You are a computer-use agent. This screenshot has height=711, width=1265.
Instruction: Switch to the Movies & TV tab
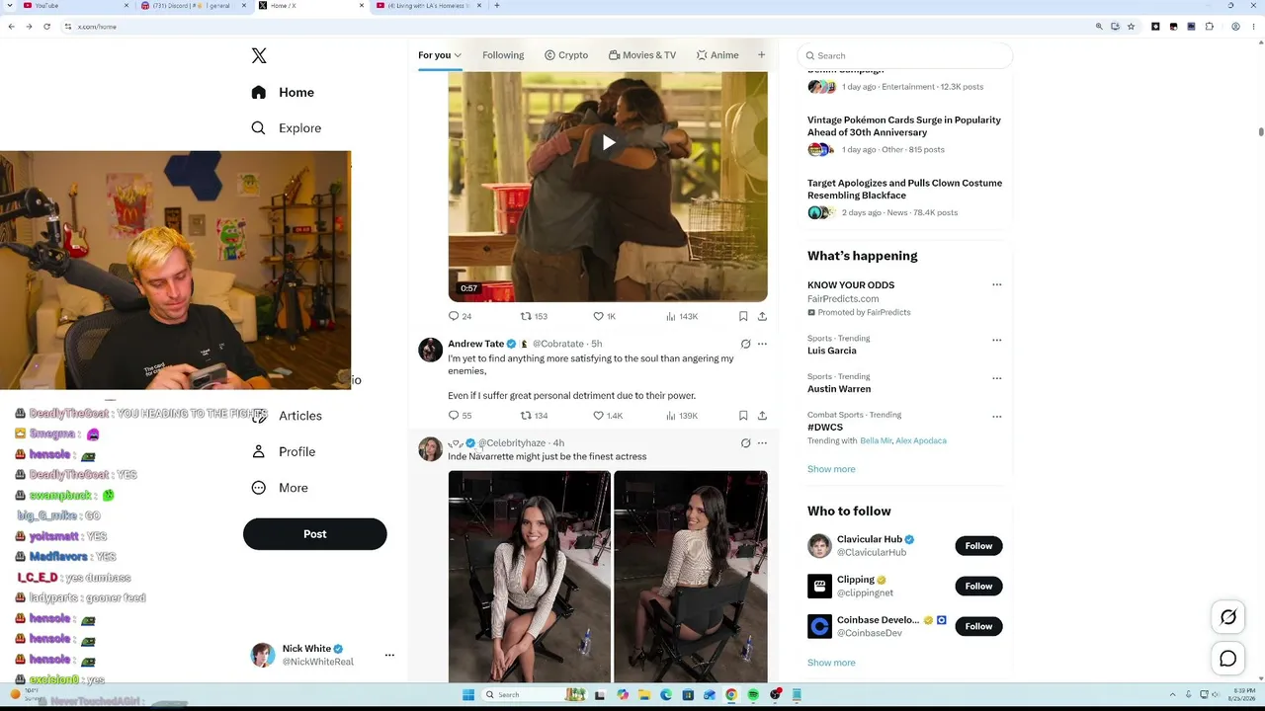(x=642, y=55)
